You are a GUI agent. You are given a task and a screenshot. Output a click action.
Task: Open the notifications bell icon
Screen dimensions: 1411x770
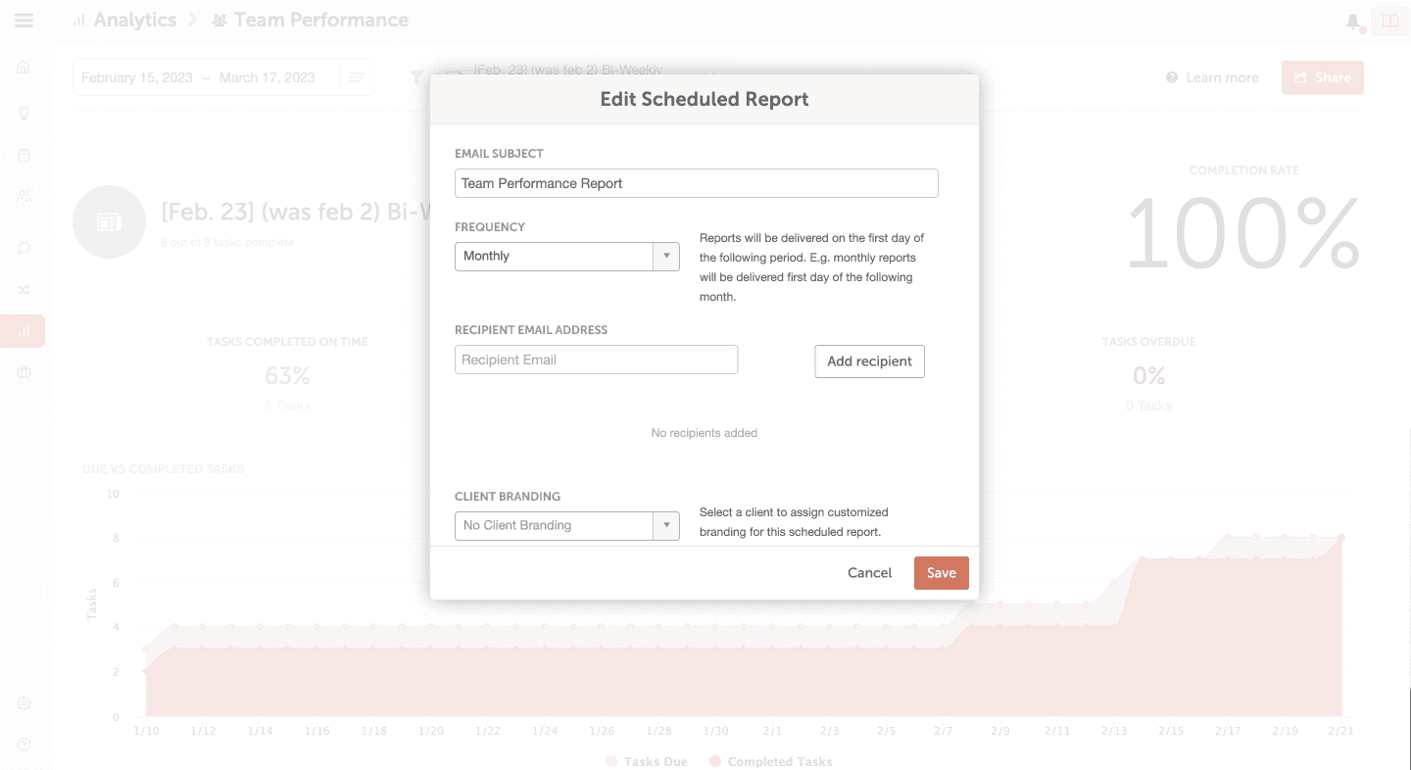pos(1353,20)
